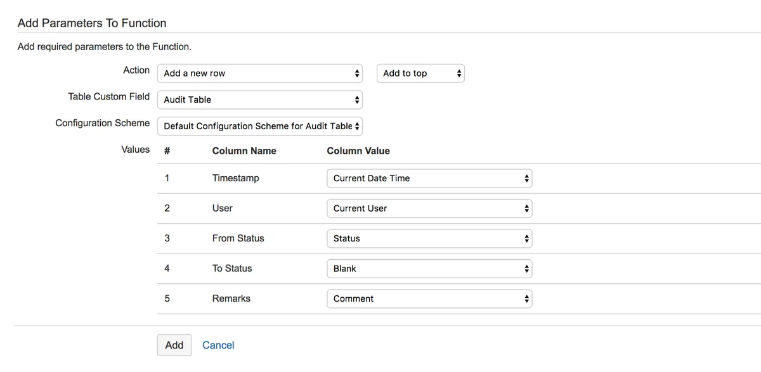Viewport: 761px width, 372px height.
Task: Open the Configuration Scheme dropdown
Action: click(x=260, y=126)
